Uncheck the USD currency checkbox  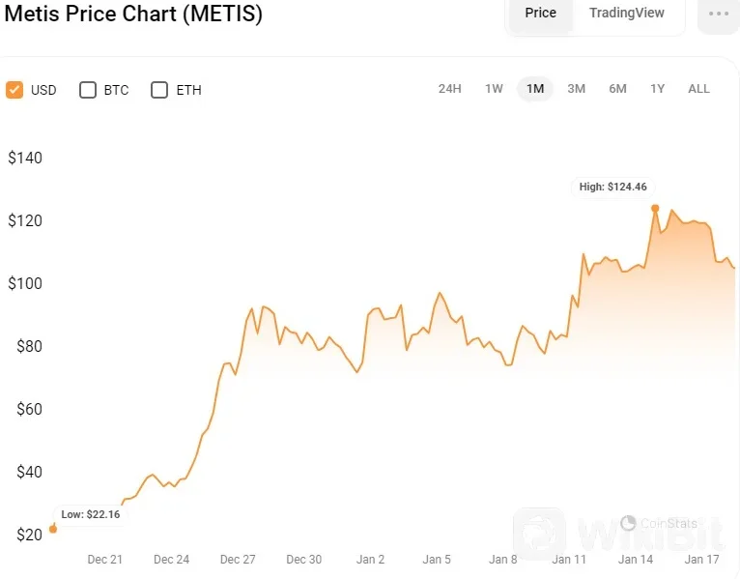[x=14, y=90]
